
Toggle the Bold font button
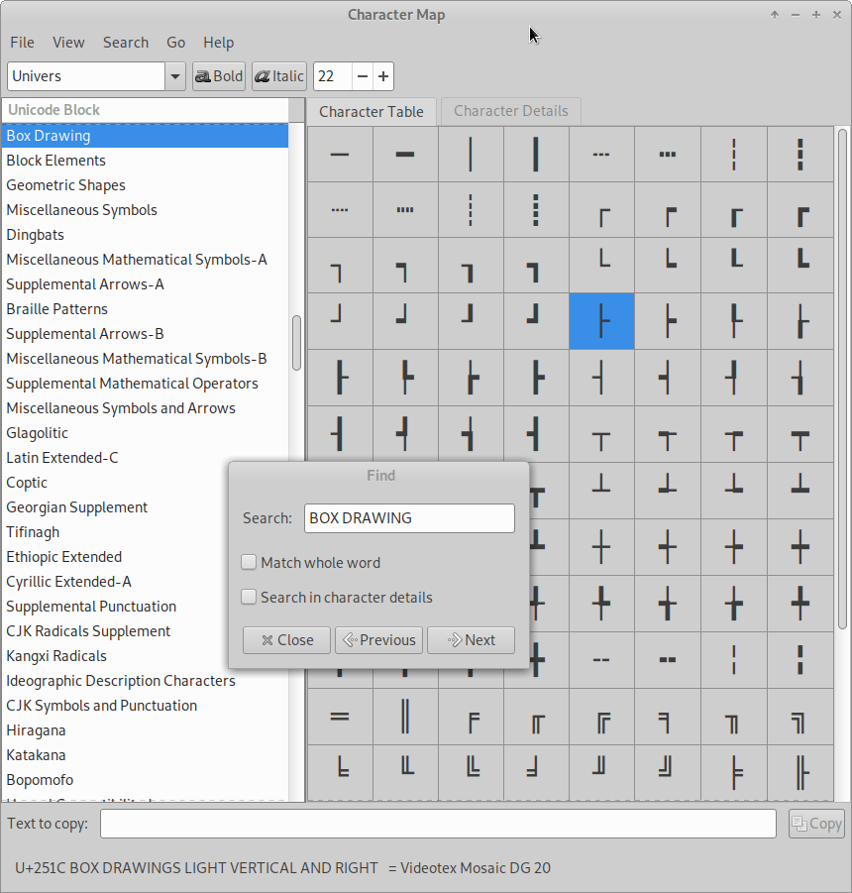219,76
